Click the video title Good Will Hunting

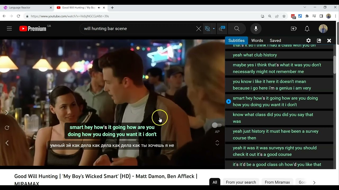[x=106, y=179]
